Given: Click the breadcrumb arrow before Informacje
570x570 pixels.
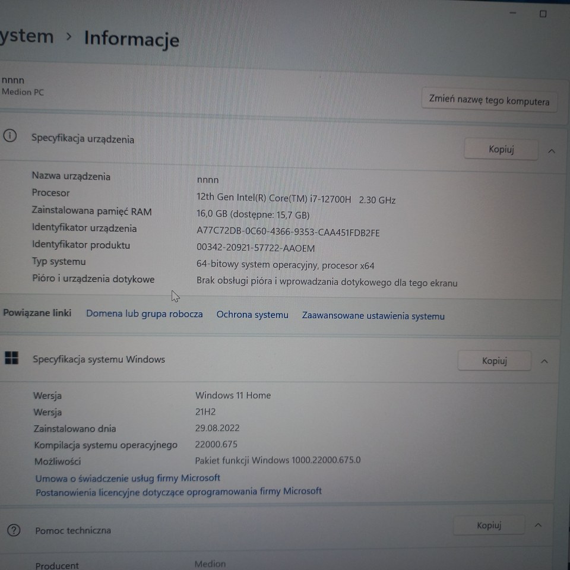Looking at the screenshot, I should click(69, 36).
